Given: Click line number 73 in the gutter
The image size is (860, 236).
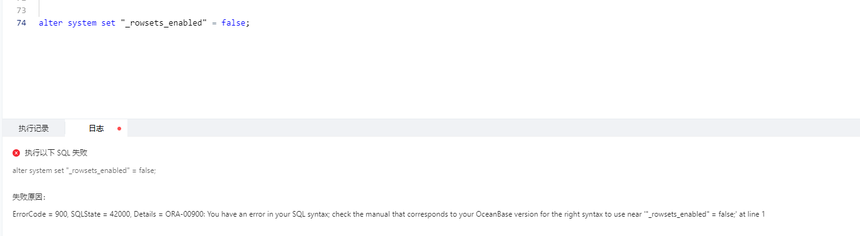Looking at the screenshot, I should (21, 11).
